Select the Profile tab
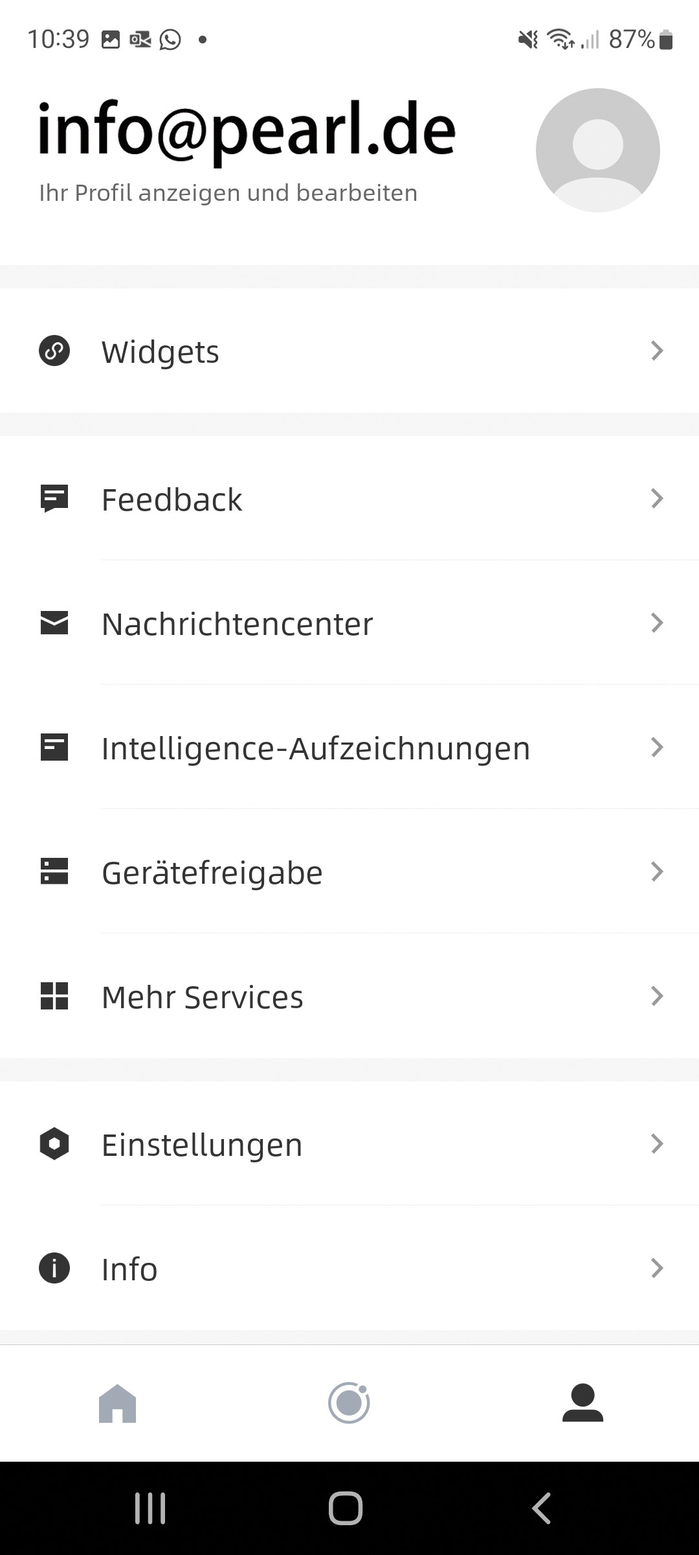The width and height of the screenshot is (699, 1555). pos(582,1403)
